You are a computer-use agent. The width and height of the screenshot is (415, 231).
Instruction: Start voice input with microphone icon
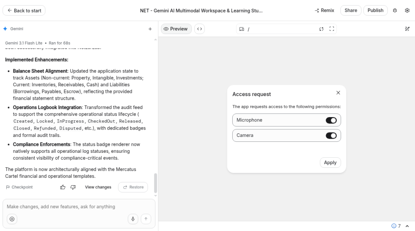pyautogui.click(x=133, y=219)
